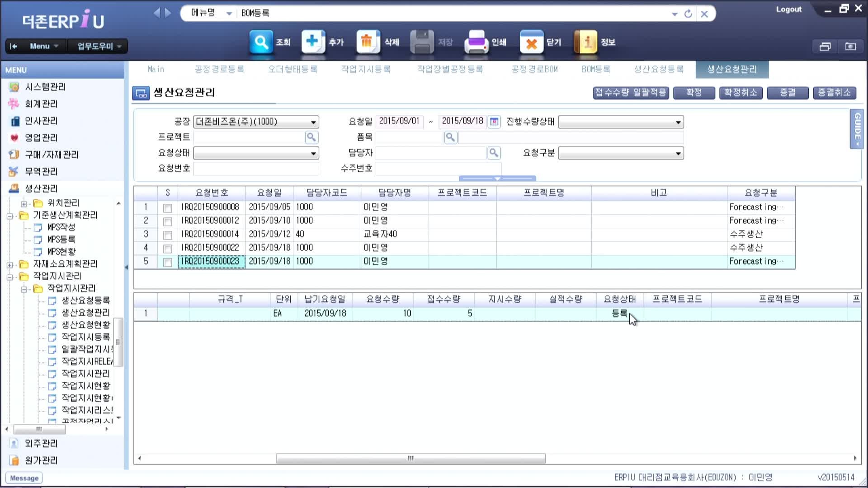The width and height of the screenshot is (868, 488).
Task: Click the 확정 button
Action: pyautogui.click(x=694, y=93)
